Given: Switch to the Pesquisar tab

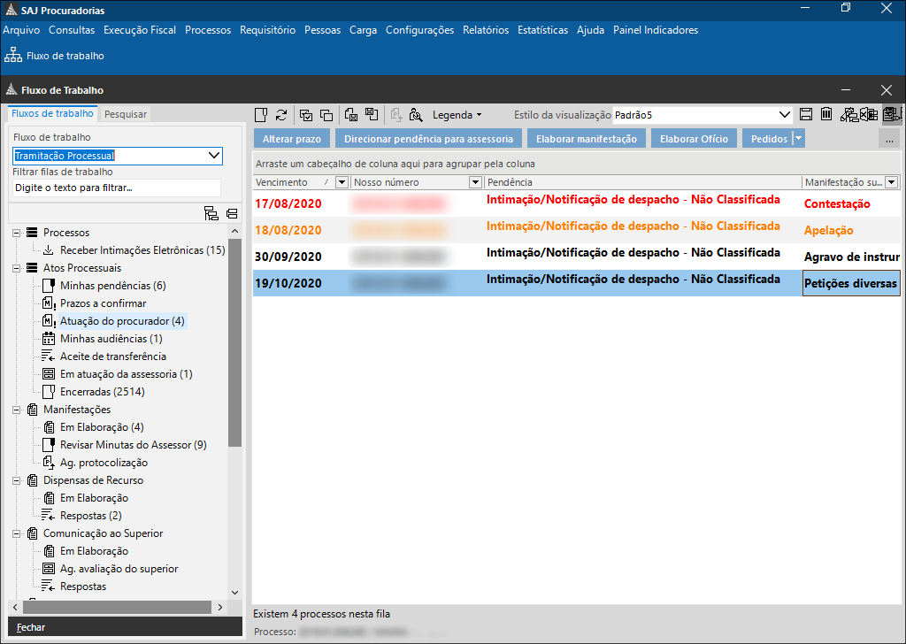Looking at the screenshot, I should click(126, 114).
